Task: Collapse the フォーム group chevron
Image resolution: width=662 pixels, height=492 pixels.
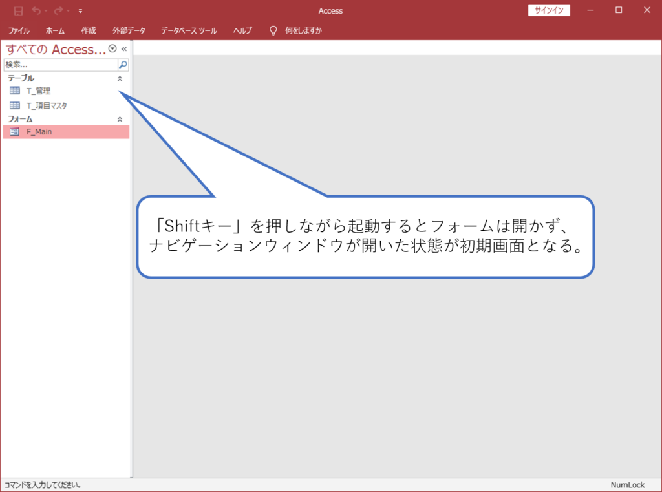Action: (x=120, y=120)
